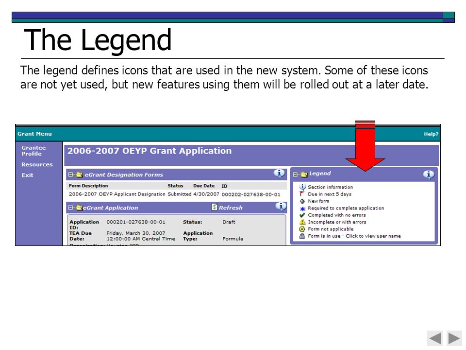Click the lock Form is in use icon

click(x=302, y=236)
